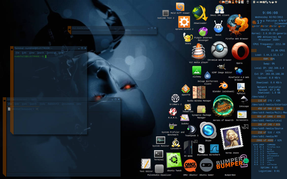The image size is (287, 179).
Task: Open the Inkscape icon
Action: coord(244,100)
